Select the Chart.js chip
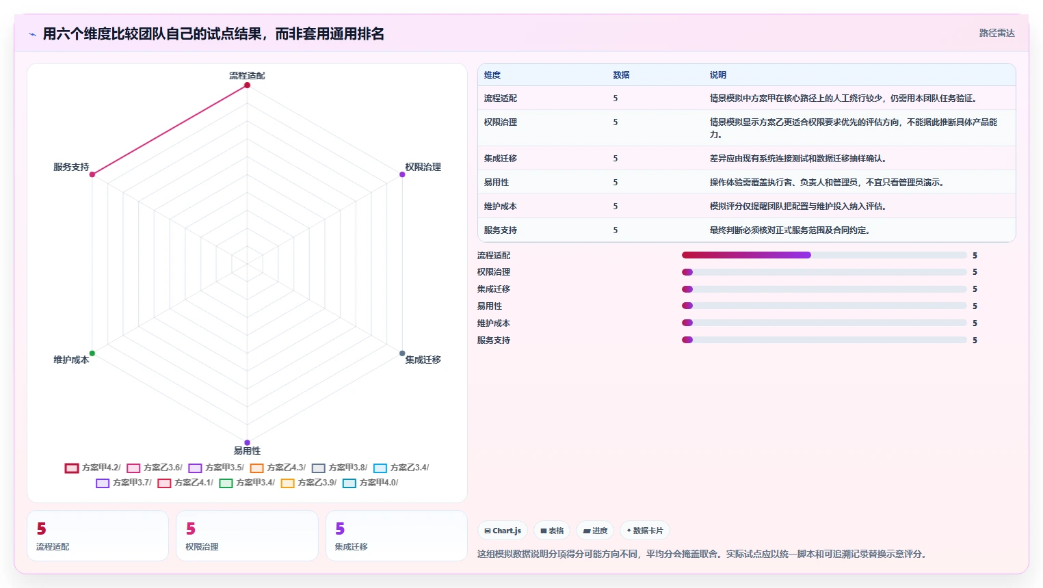Viewport: 1043px width, 588px height. click(x=503, y=531)
